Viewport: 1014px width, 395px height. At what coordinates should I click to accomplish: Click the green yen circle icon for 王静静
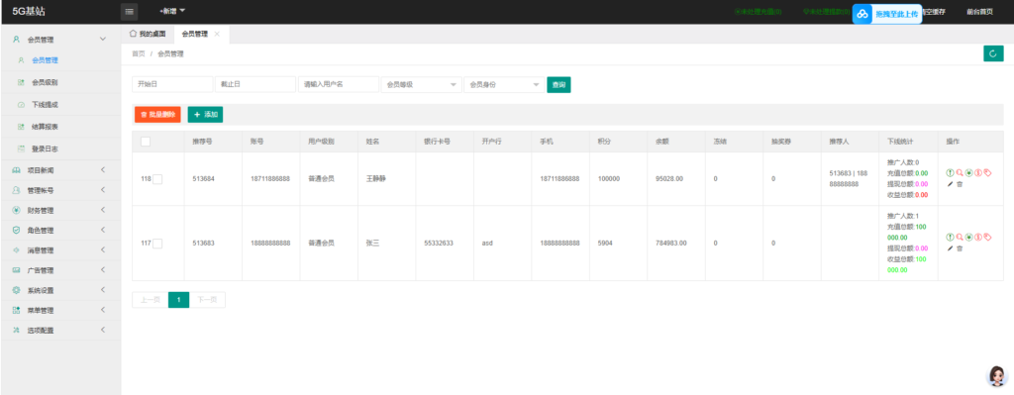tap(968, 172)
